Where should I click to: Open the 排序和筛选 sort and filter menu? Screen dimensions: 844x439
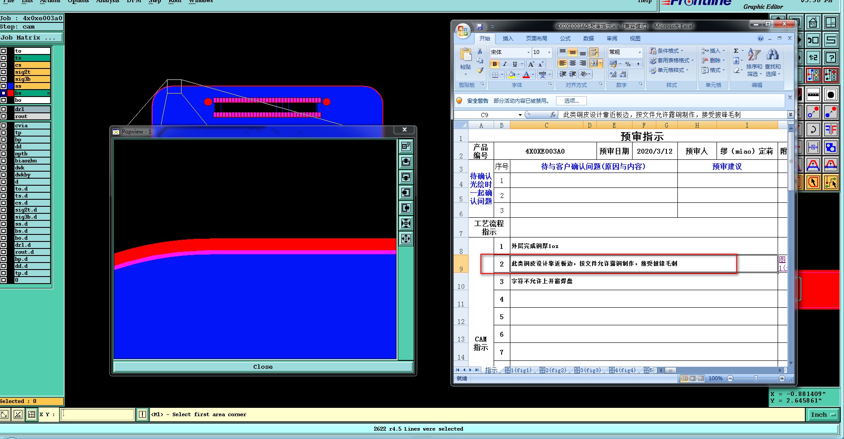[x=754, y=62]
